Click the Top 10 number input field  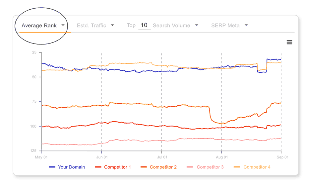[144, 25]
